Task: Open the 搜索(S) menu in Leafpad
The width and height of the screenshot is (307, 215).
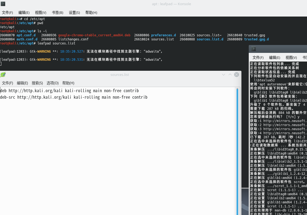Action: pyautogui.click(x=37, y=83)
